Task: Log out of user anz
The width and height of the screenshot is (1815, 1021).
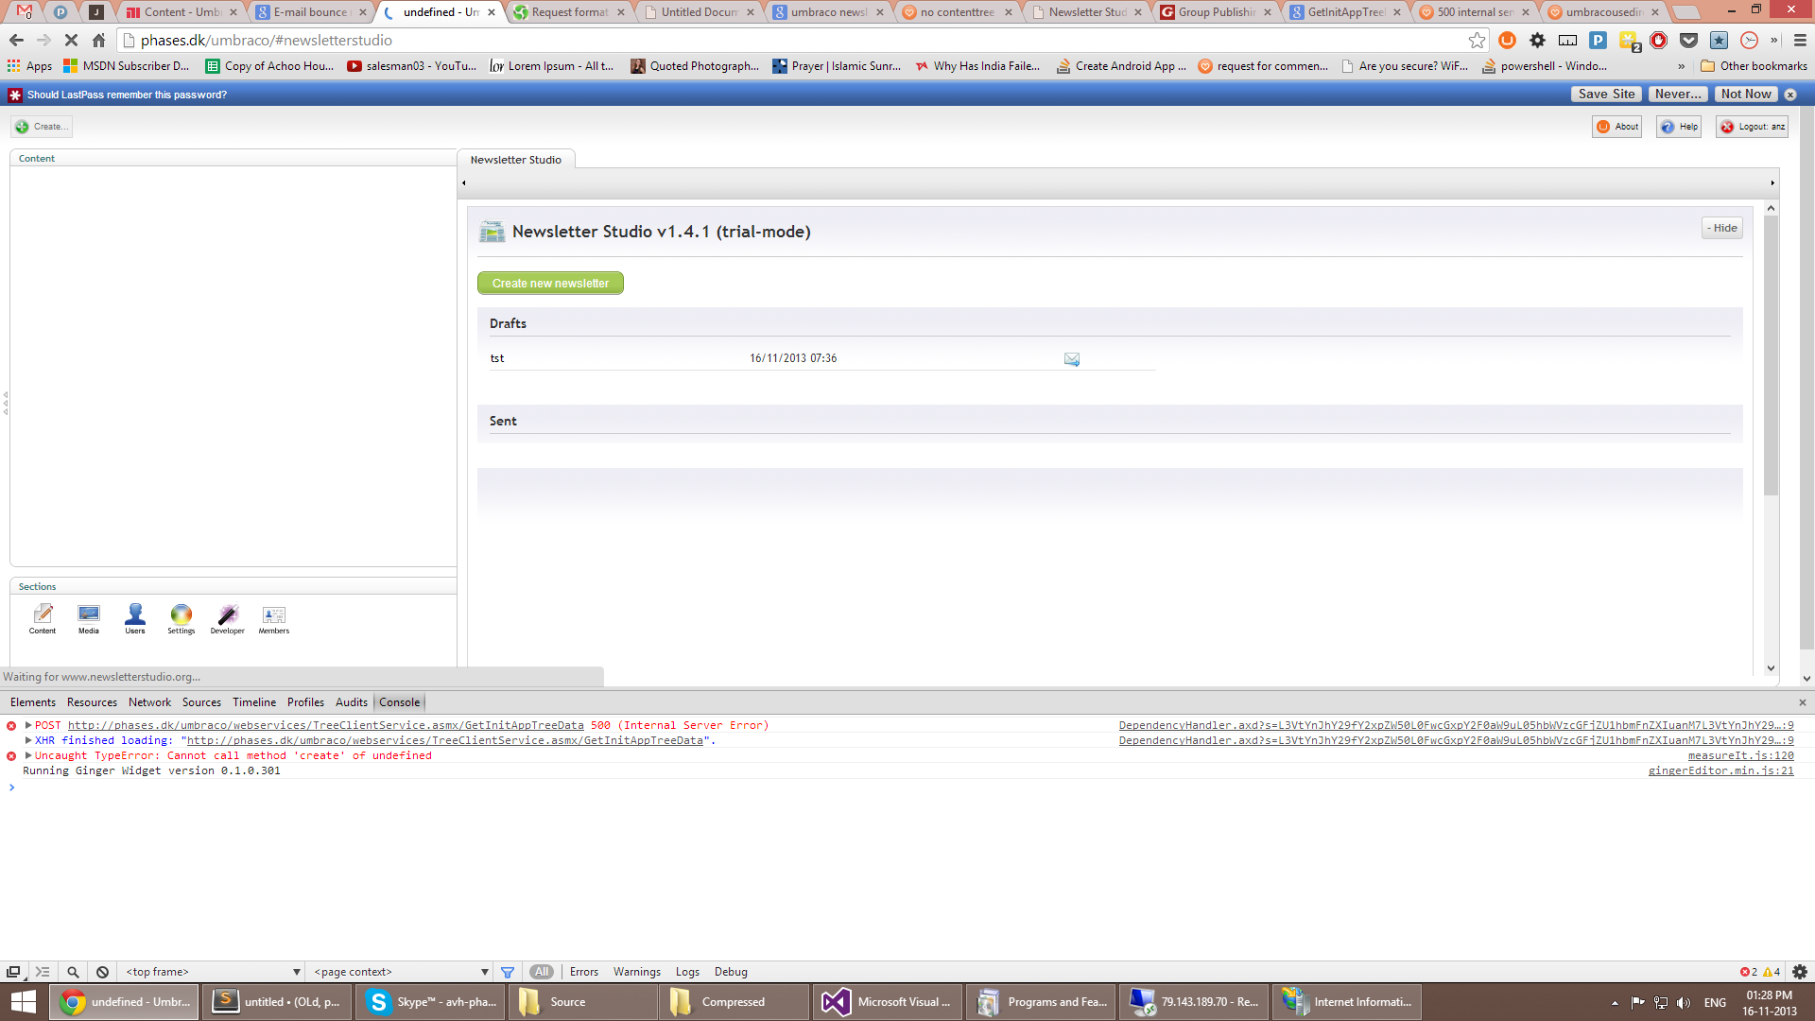Action: (x=1753, y=127)
